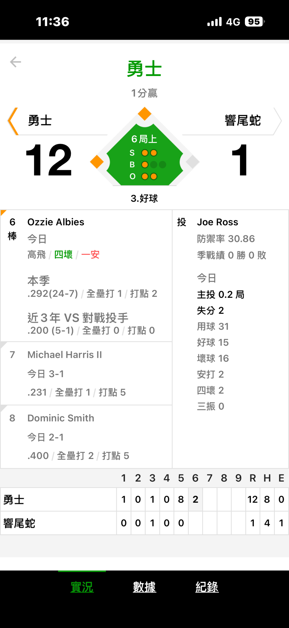Tap the signal strength status icon
289x628 pixels.
pyautogui.click(x=215, y=22)
